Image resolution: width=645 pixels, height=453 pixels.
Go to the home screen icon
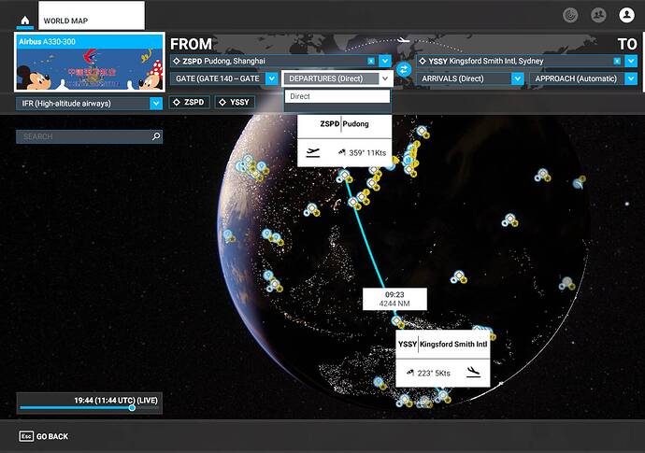click(25, 21)
